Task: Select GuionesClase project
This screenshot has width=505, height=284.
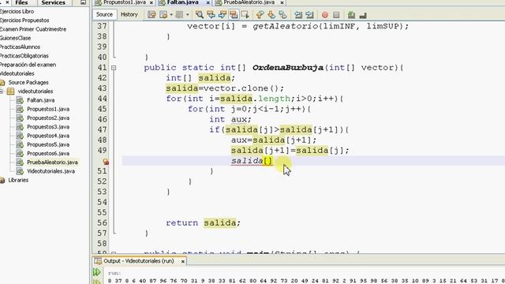Action: point(16,38)
